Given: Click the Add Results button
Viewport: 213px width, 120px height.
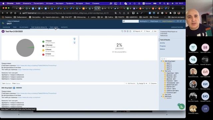Looking at the screenshot, I should pyautogui.click(x=130, y=83).
